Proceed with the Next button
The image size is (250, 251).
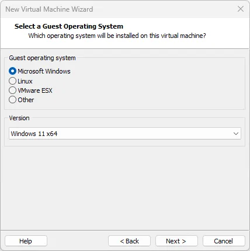(x=176, y=241)
